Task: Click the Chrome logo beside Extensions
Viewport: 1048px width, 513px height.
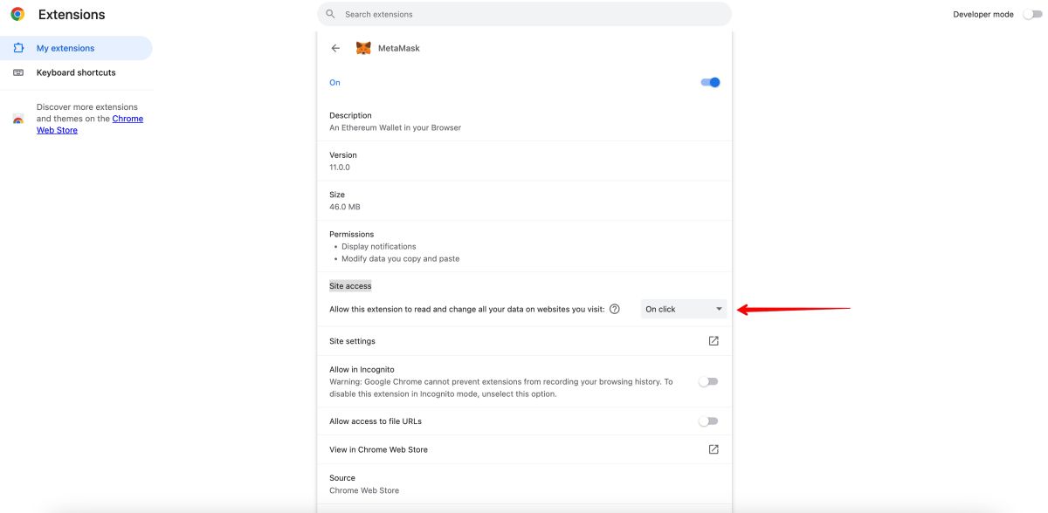Action: click(17, 14)
